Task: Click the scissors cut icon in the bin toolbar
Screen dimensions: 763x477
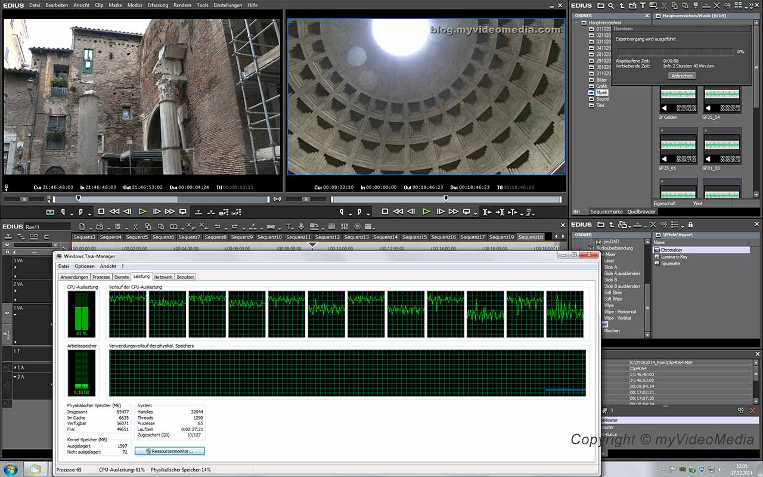Action: (x=664, y=5)
